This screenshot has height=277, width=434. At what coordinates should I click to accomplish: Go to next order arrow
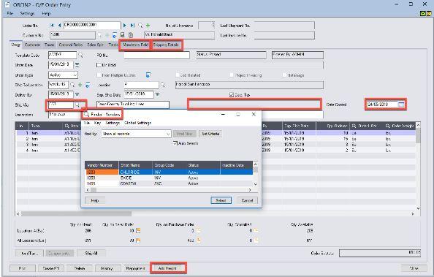[x=124, y=25]
